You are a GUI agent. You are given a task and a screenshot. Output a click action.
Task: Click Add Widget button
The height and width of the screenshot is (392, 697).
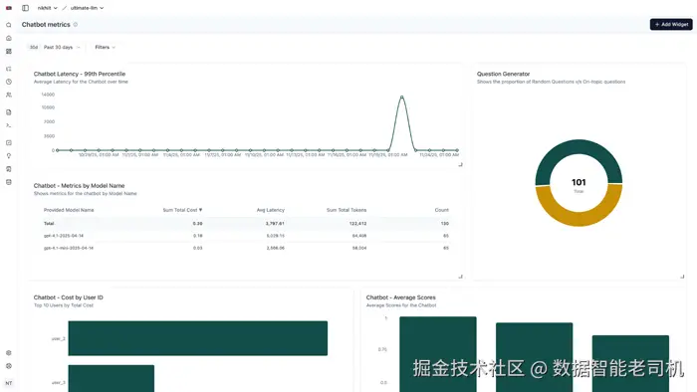pos(671,25)
